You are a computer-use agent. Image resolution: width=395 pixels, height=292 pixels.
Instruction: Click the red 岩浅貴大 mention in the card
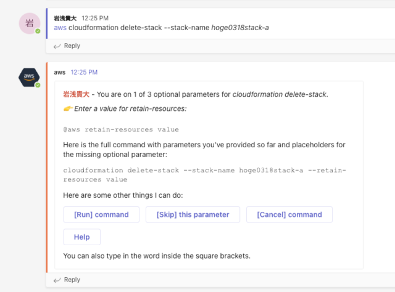tap(77, 94)
